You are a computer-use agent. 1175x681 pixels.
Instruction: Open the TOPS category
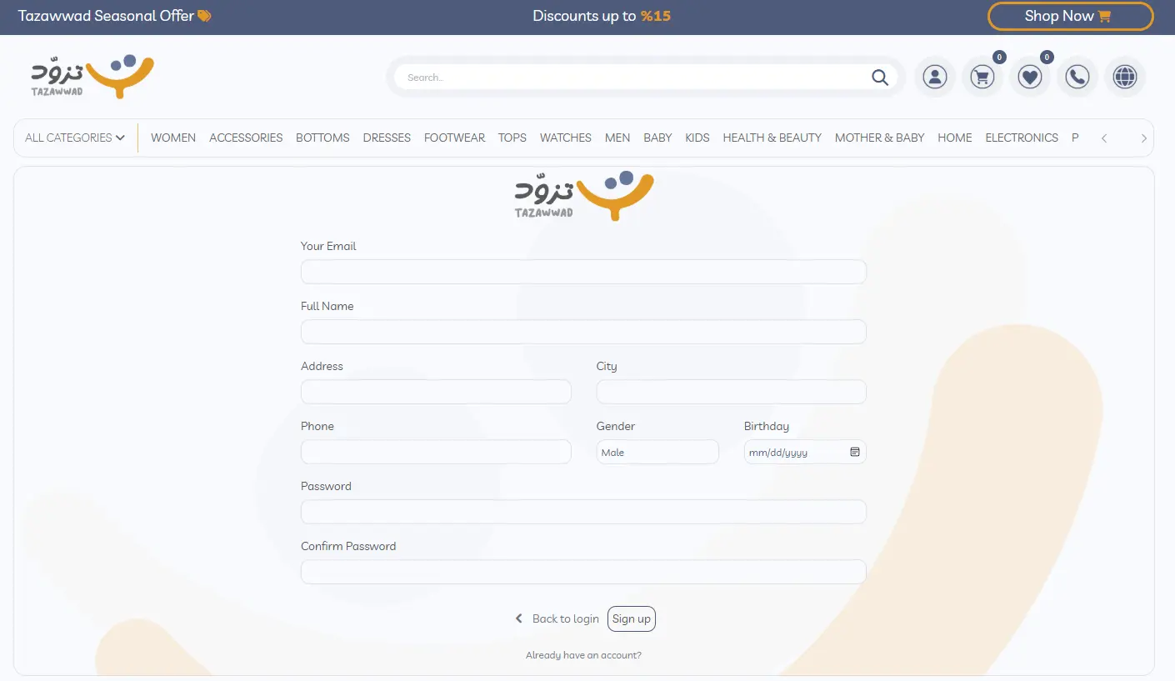pos(512,138)
